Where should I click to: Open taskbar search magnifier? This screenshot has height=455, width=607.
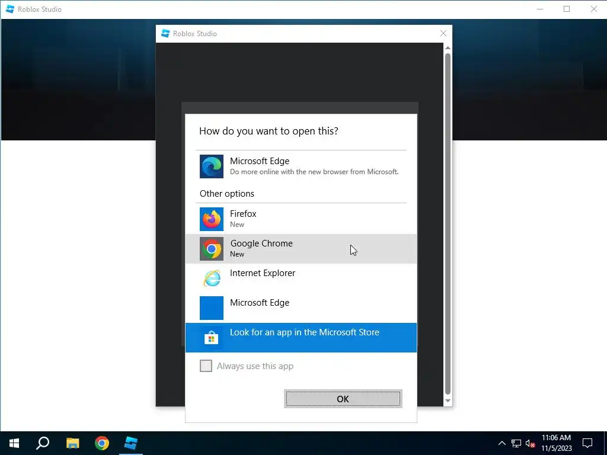(43, 443)
